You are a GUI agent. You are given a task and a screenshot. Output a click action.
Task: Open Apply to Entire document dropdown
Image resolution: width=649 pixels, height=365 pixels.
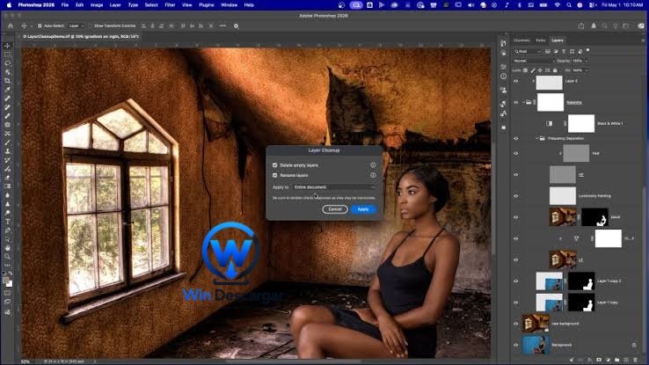click(x=333, y=187)
